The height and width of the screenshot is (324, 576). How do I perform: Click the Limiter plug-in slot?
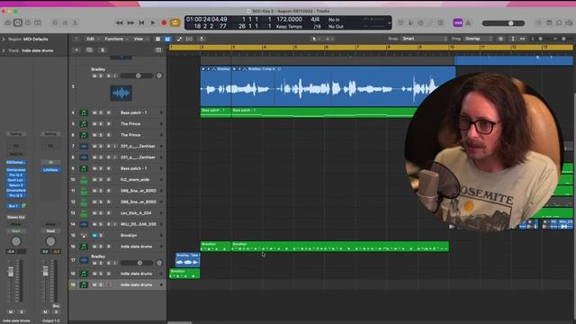pos(50,170)
